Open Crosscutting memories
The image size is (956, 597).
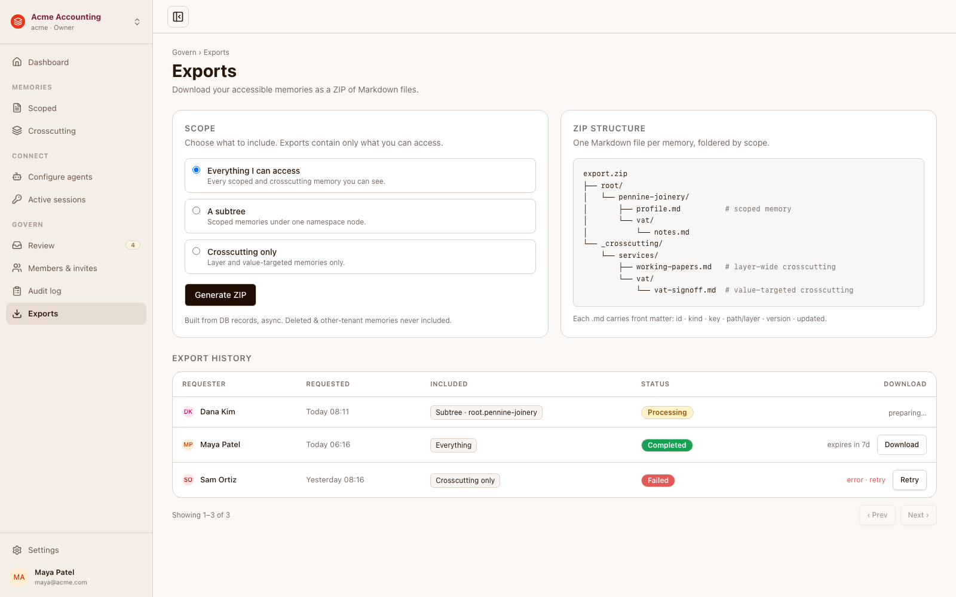tap(76, 131)
